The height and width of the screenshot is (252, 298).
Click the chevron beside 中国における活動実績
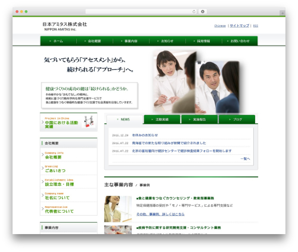(42, 122)
